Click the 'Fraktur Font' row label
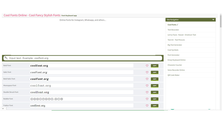The height and width of the screenshot is (124, 222). (8, 106)
